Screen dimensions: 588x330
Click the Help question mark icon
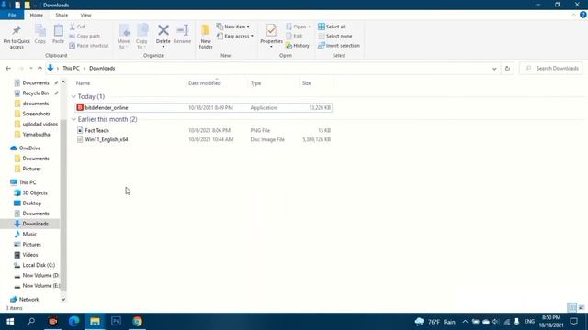(583, 15)
